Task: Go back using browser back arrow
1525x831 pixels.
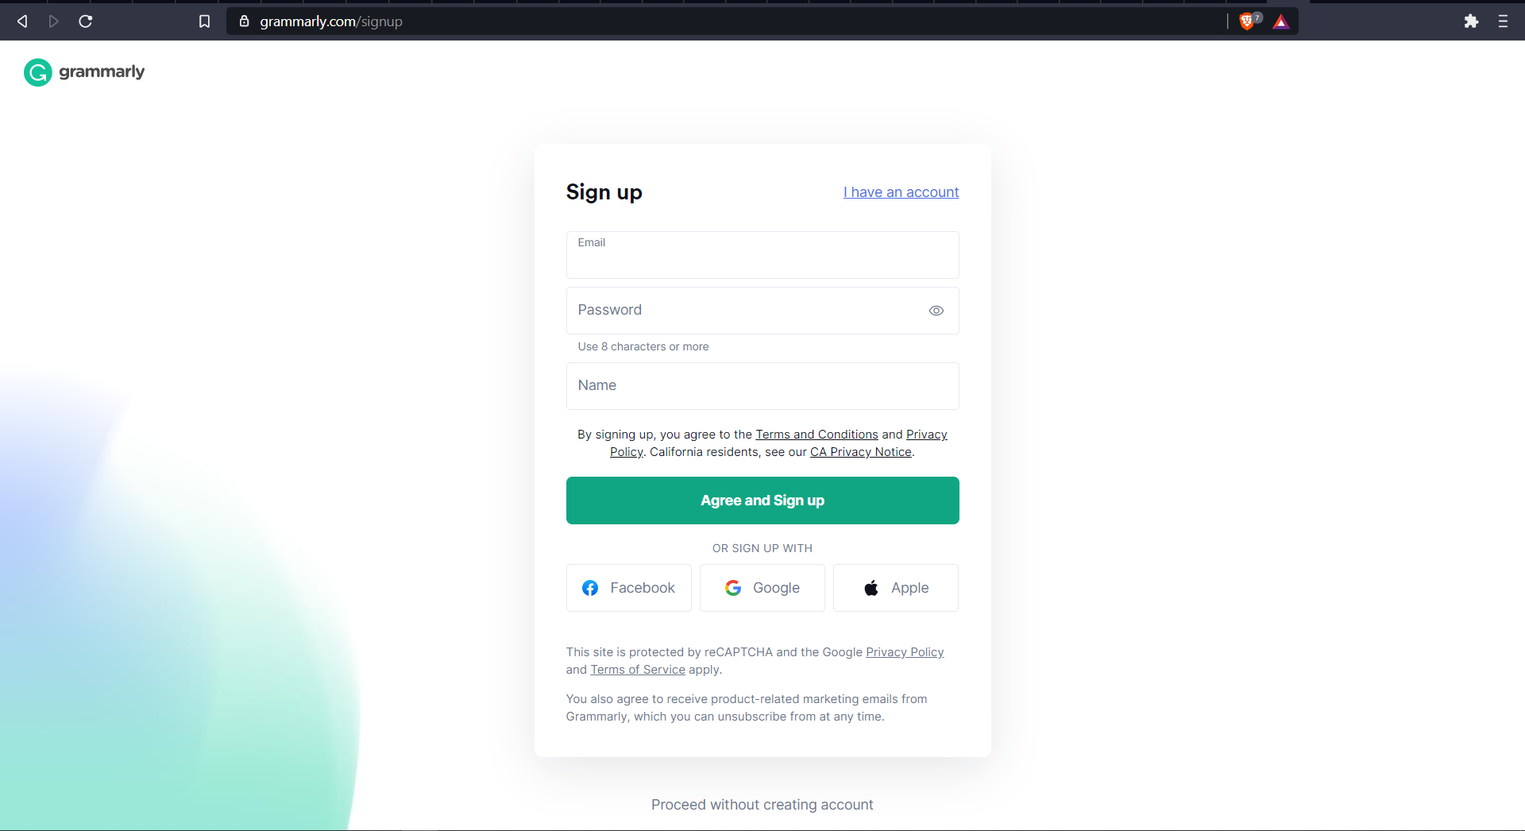Action: pyautogui.click(x=22, y=21)
